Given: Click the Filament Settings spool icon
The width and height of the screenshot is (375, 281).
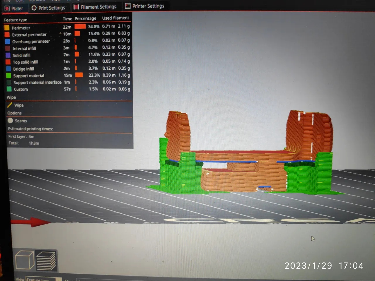Looking at the screenshot, I should 76,7.
